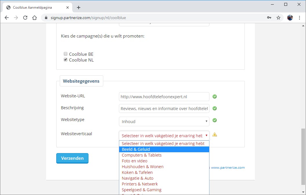This screenshot has height=195, width=306.
Task: Click the browser forward arrow
Action: click(16, 18)
